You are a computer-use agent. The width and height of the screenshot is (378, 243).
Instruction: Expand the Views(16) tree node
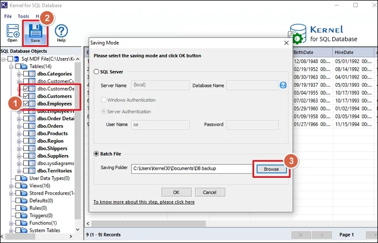point(11,185)
